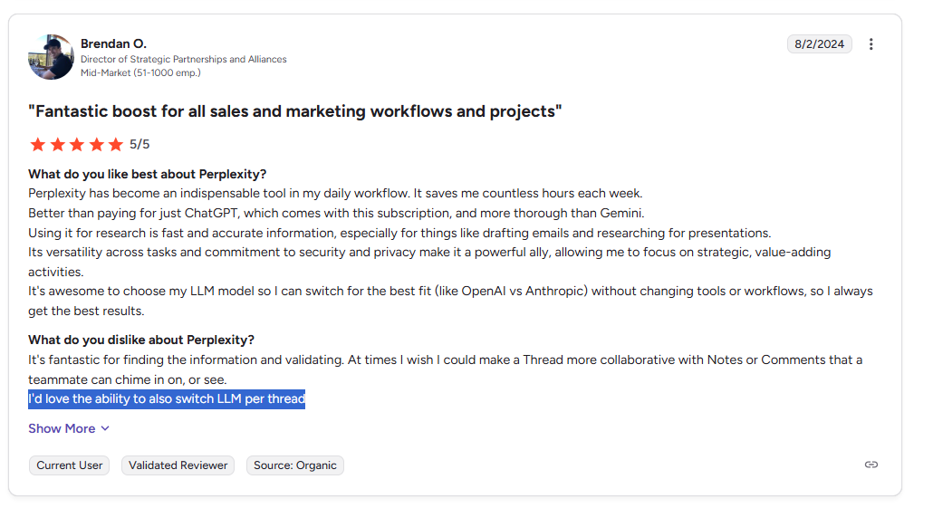Open the three-dot review options menu
This screenshot has width=933, height=508.
[x=871, y=44]
